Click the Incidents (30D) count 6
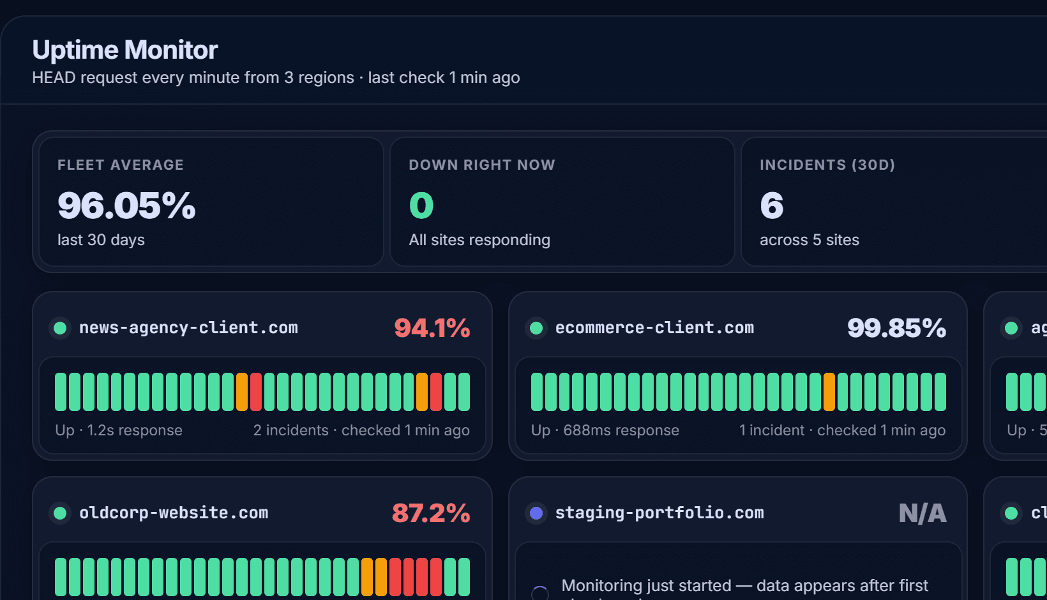This screenshot has height=600, width=1047. coord(772,206)
